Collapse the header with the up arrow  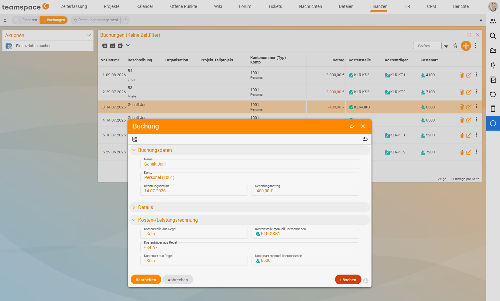481,20
